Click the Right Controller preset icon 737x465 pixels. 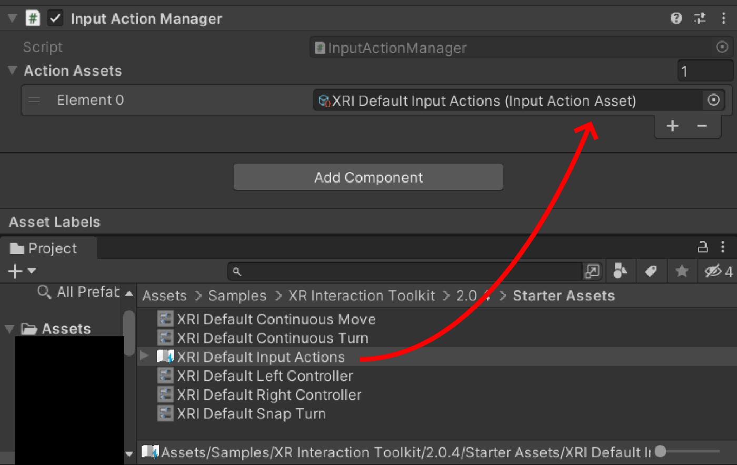pos(165,395)
